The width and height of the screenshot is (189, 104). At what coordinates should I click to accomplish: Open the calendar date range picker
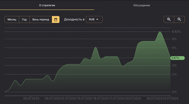(x=56, y=19)
